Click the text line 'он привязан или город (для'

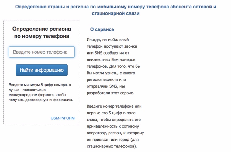(x=112, y=140)
